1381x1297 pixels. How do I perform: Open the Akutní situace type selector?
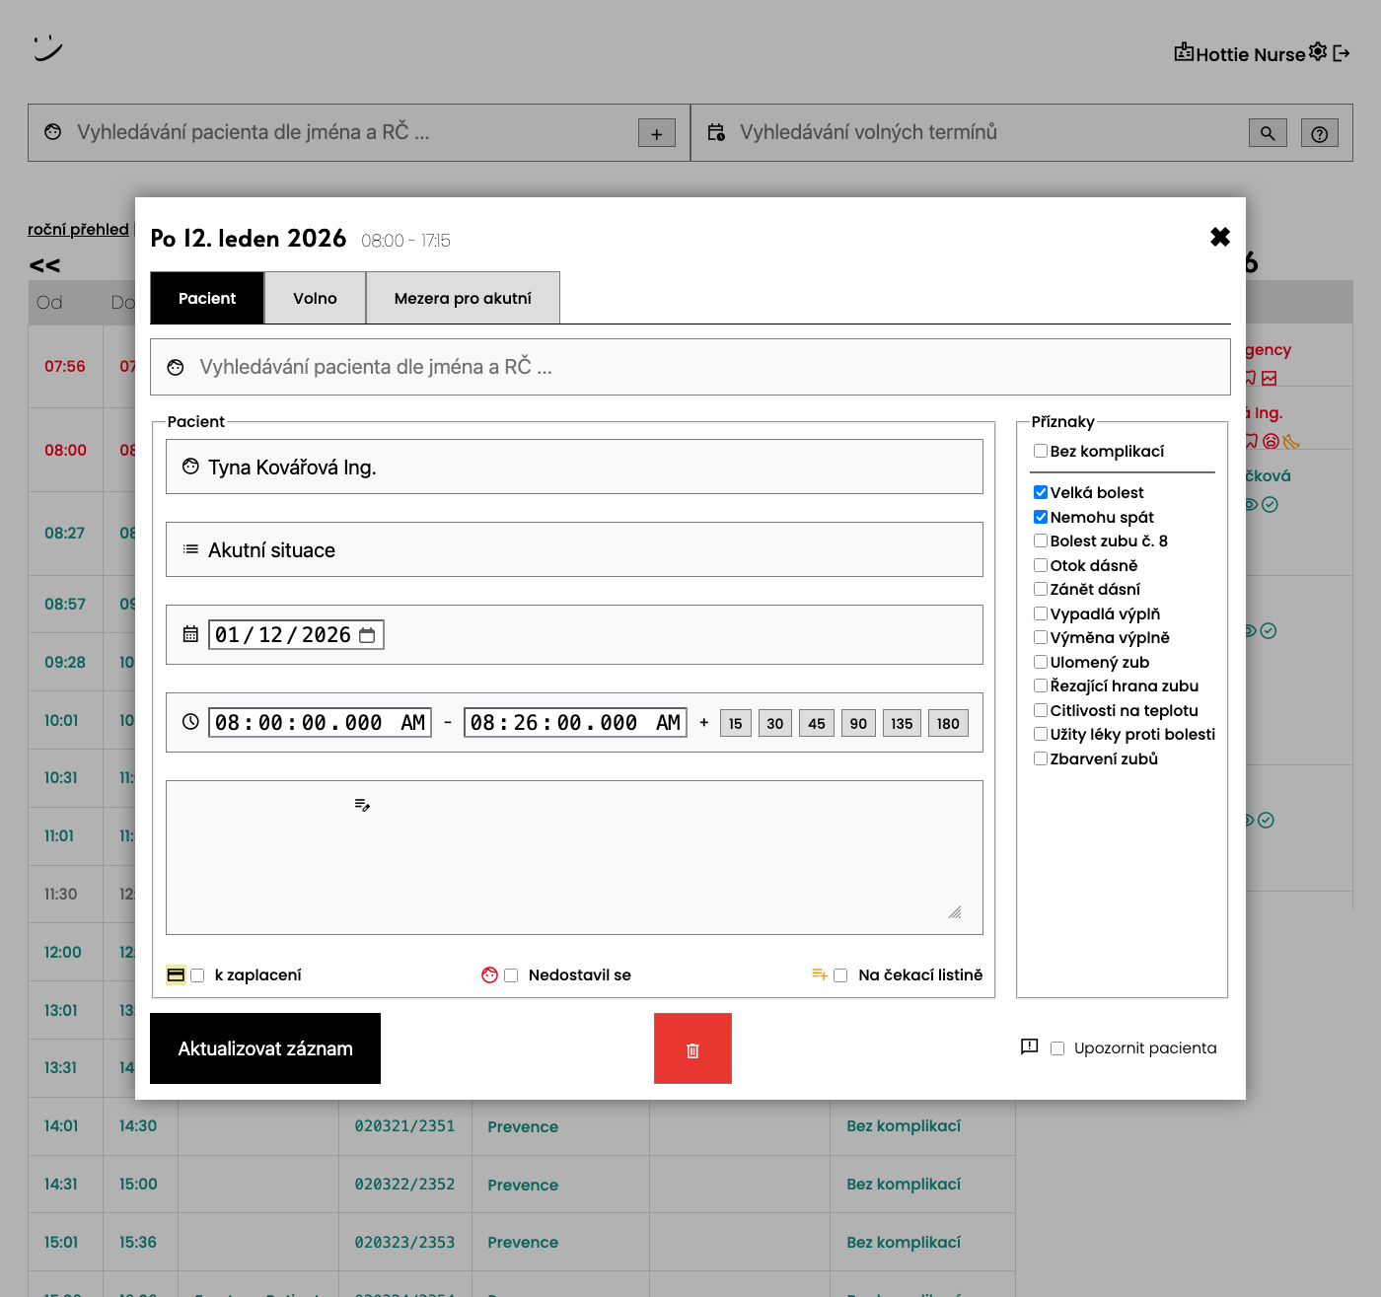click(574, 550)
